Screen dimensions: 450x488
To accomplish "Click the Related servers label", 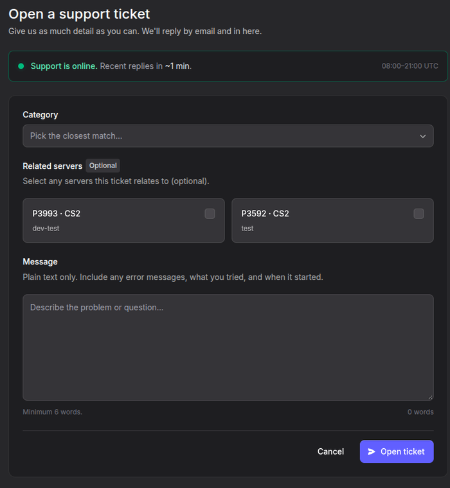I will [x=52, y=166].
